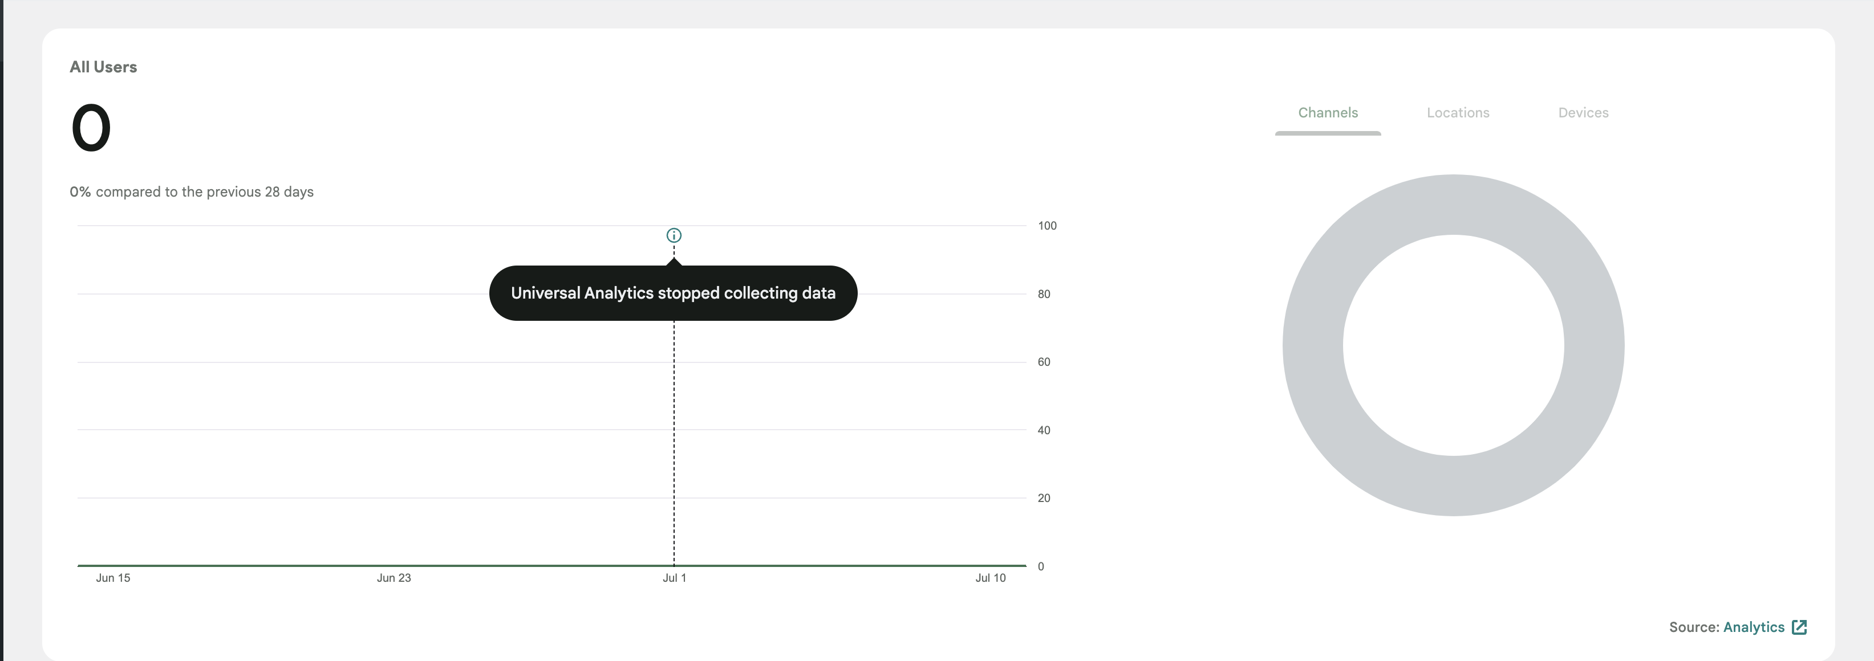This screenshot has width=1874, height=661.
Task: Click the external link icon beside Analytics
Action: (x=1799, y=627)
